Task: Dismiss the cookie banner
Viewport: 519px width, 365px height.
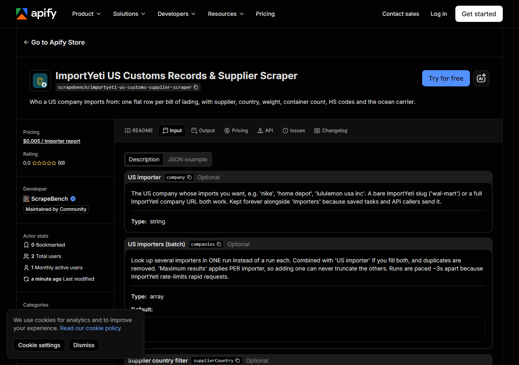Action: 84,345
